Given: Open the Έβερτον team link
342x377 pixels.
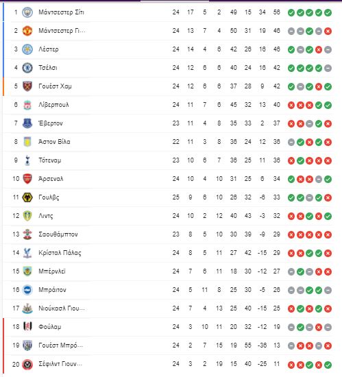Looking at the screenshot, I should point(51,123).
